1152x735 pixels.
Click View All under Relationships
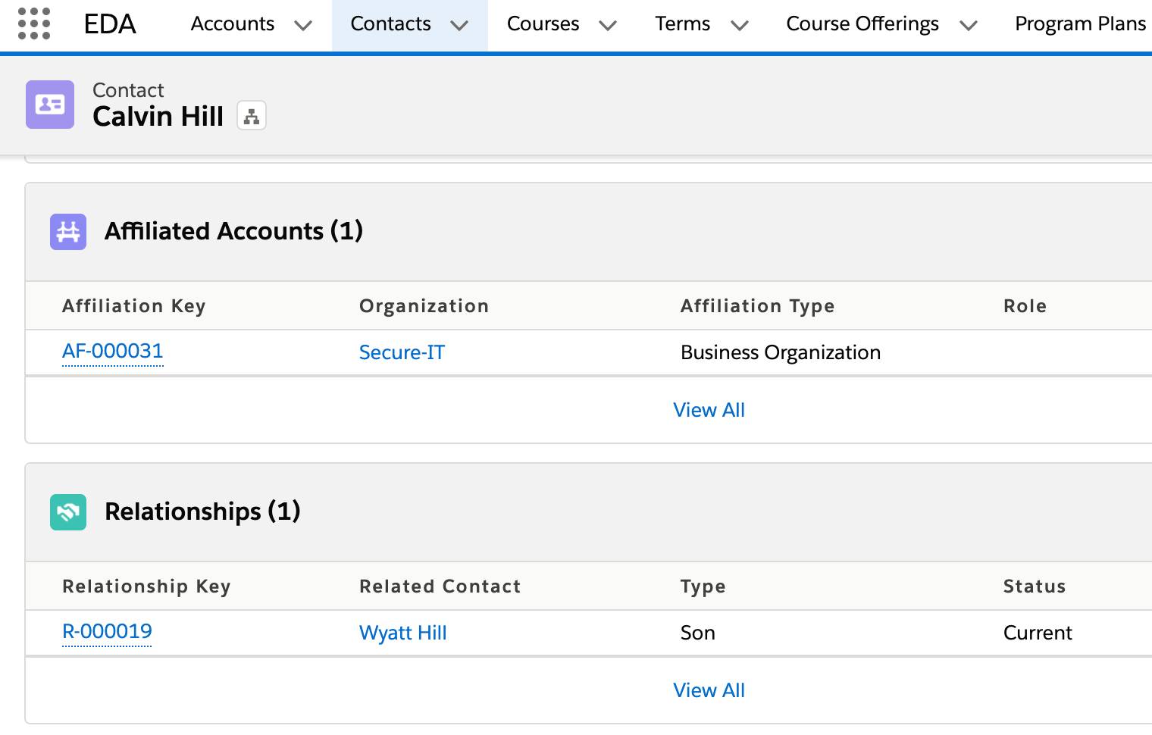click(x=709, y=690)
